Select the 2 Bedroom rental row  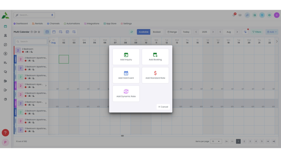pyautogui.click(x=31, y=50)
